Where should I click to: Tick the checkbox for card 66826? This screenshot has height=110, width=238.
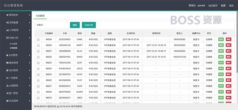[38, 57]
